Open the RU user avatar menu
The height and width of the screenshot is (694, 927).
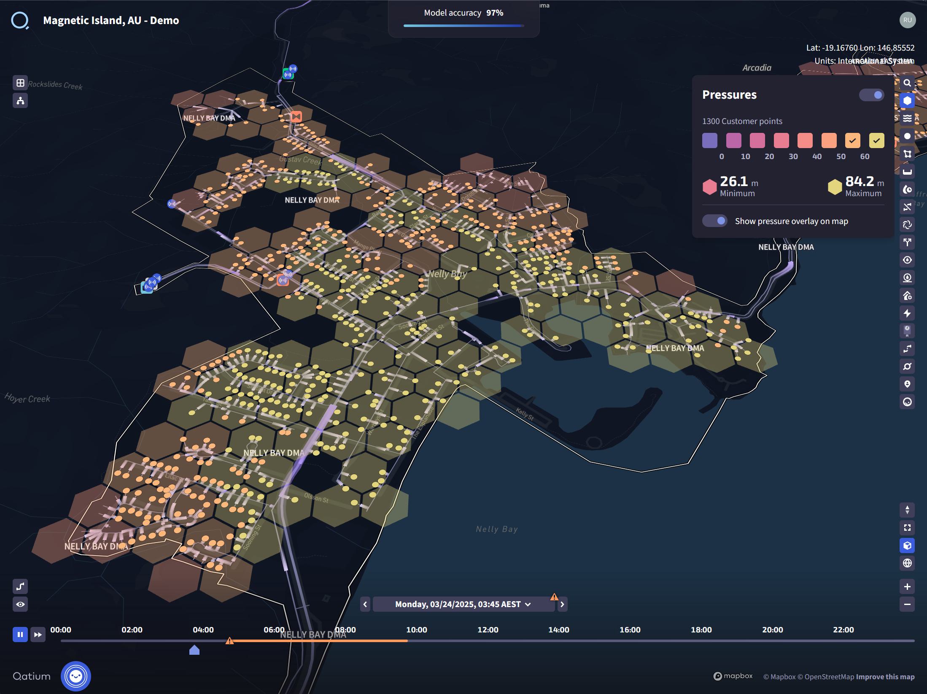[908, 20]
